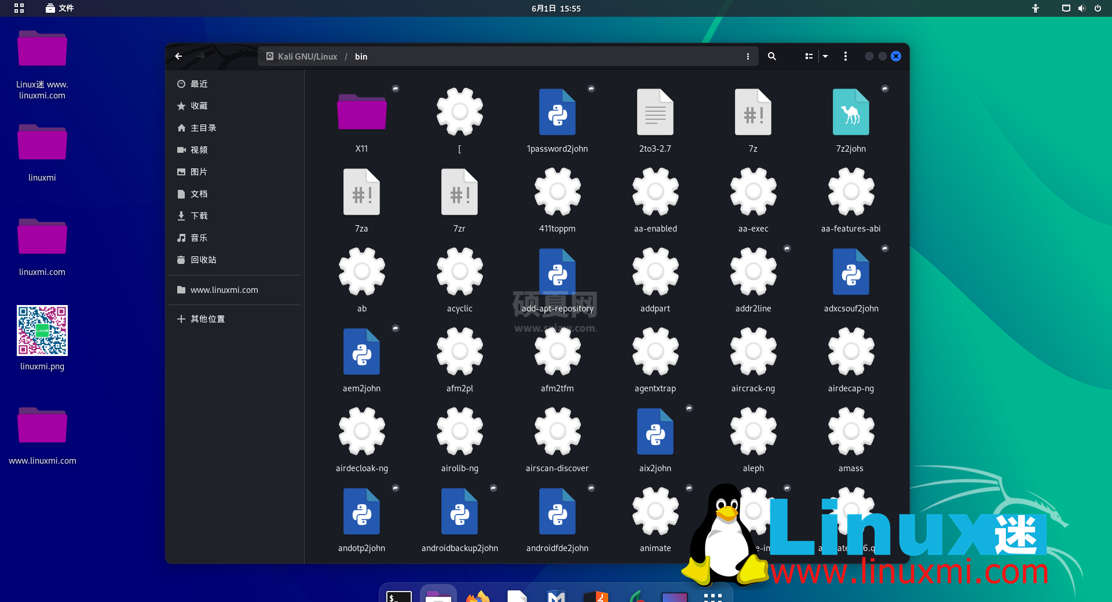Select the 7z script file
This screenshot has height=602, width=1112.
[x=753, y=120]
